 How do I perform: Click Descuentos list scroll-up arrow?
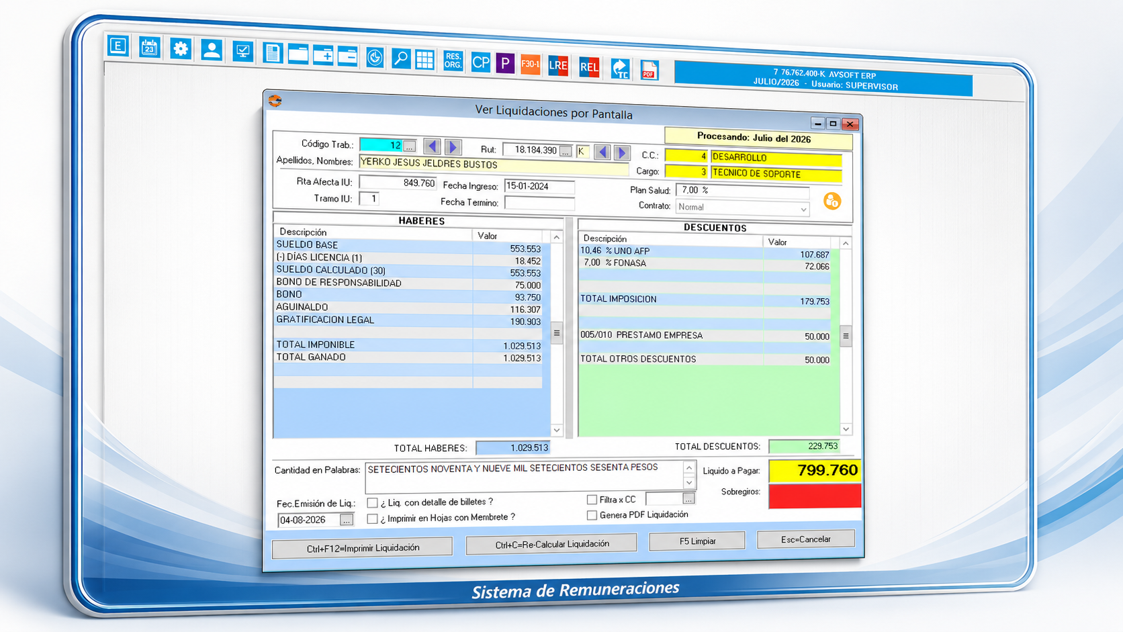846,244
